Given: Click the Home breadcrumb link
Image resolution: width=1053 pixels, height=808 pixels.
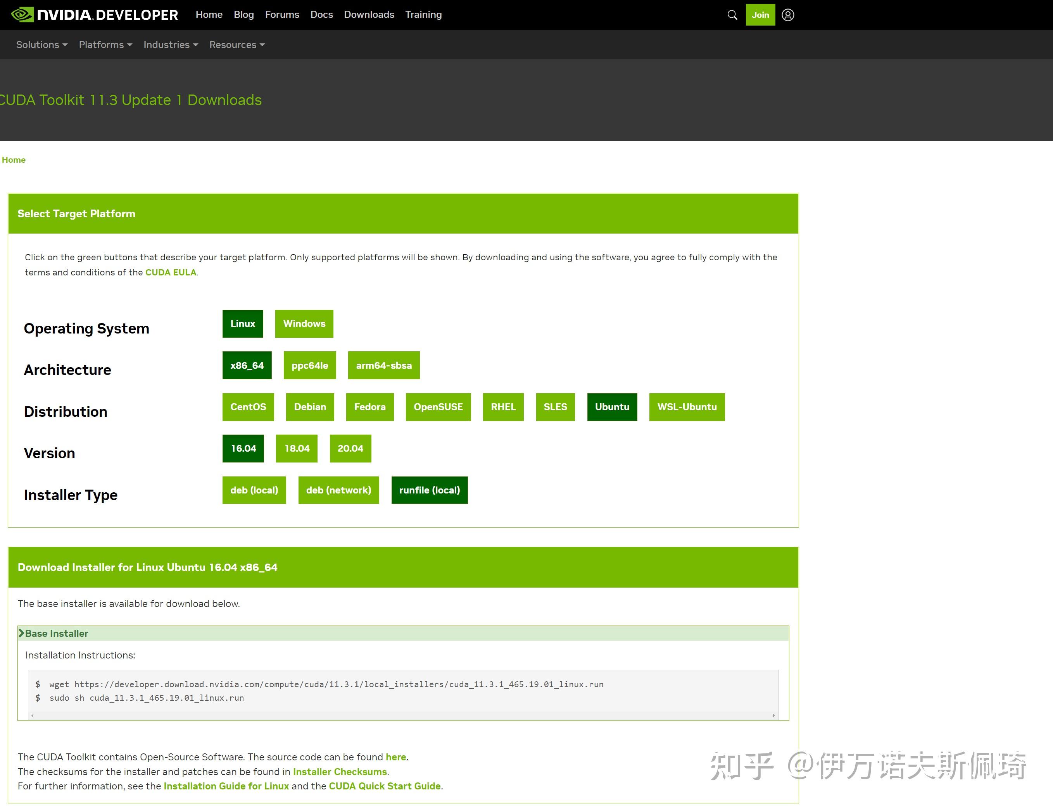Looking at the screenshot, I should [14, 159].
